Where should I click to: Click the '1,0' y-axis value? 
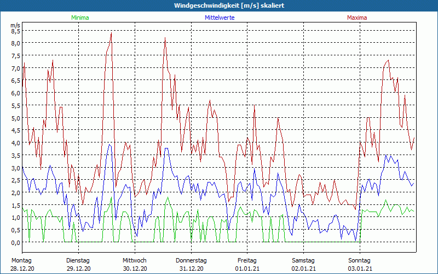click(16, 218)
